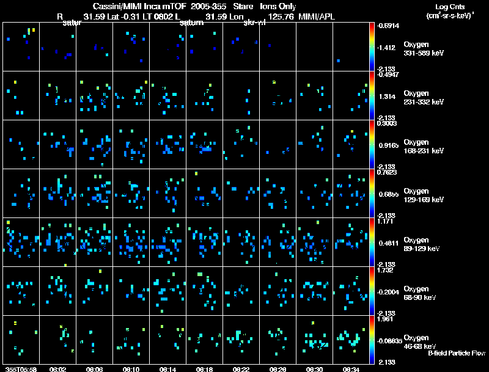The height and width of the screenshot is (372, 489).
Task: Open the 06:14 panel in Oxygen 89-129 keV row
Action: point(167,242)
